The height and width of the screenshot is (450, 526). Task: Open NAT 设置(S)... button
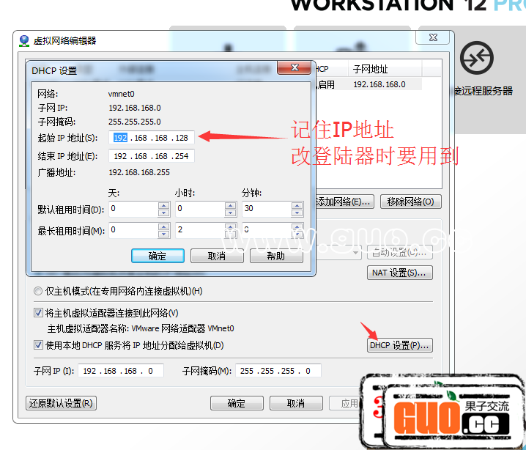pos(399,273)
